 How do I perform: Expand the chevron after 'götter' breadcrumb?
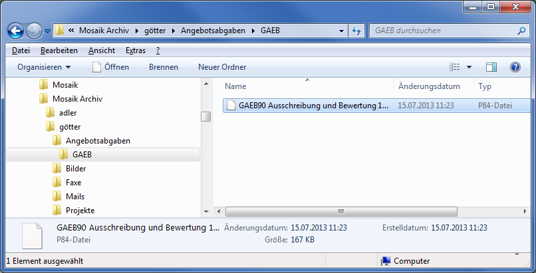coord(174,31)
